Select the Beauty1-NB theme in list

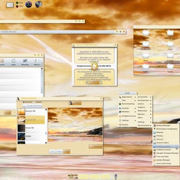point(31,111)
